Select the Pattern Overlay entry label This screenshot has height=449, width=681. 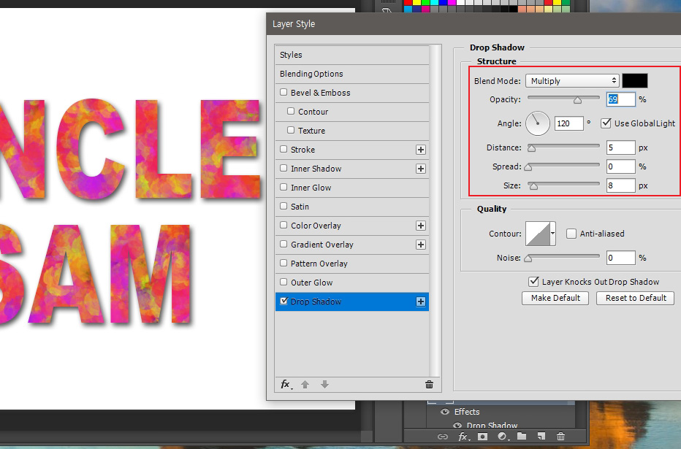click(319, 264)
